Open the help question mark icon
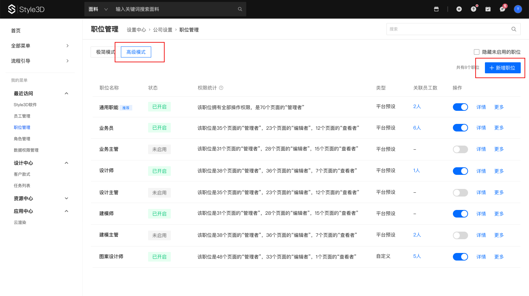 pyautogui.click(x=474, y=9)
